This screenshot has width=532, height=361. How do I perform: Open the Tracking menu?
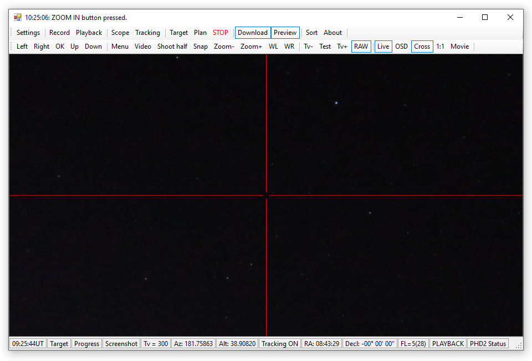pyautogui.click(x=147, y=33)
